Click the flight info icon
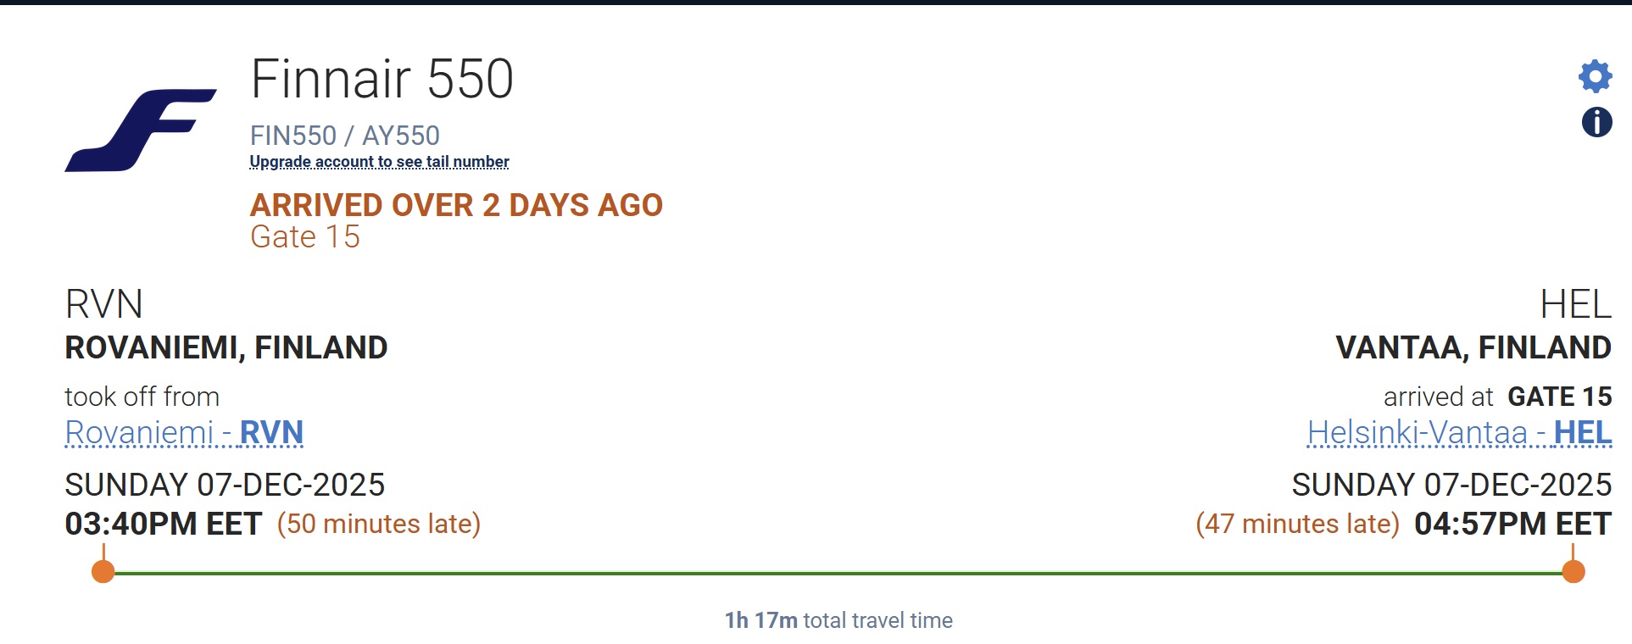Image resolution: width=1632 pixels, height=644 pixels. pyautogui.click(x=1596, y=122)
